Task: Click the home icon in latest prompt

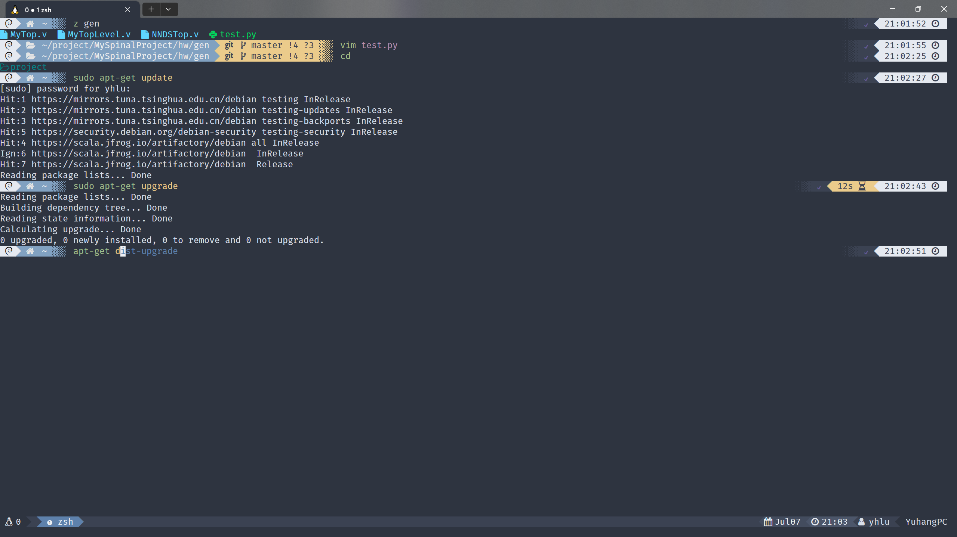Action: tap(30, 251)
